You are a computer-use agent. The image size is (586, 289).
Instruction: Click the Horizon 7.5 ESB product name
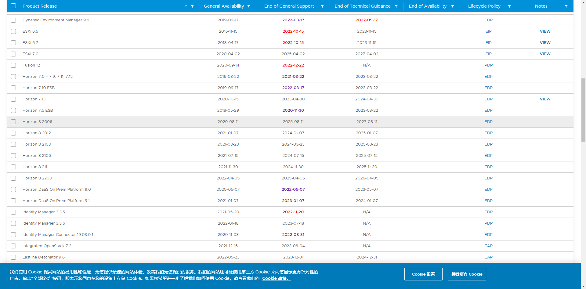[x=38, y=110]
